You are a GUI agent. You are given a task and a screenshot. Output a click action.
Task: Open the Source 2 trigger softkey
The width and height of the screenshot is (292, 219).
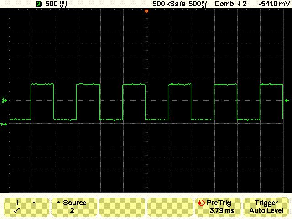[x=74, y=207]
